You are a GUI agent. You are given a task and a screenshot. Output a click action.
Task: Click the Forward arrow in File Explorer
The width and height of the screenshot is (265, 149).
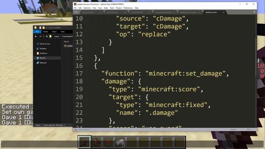(40, 36)
